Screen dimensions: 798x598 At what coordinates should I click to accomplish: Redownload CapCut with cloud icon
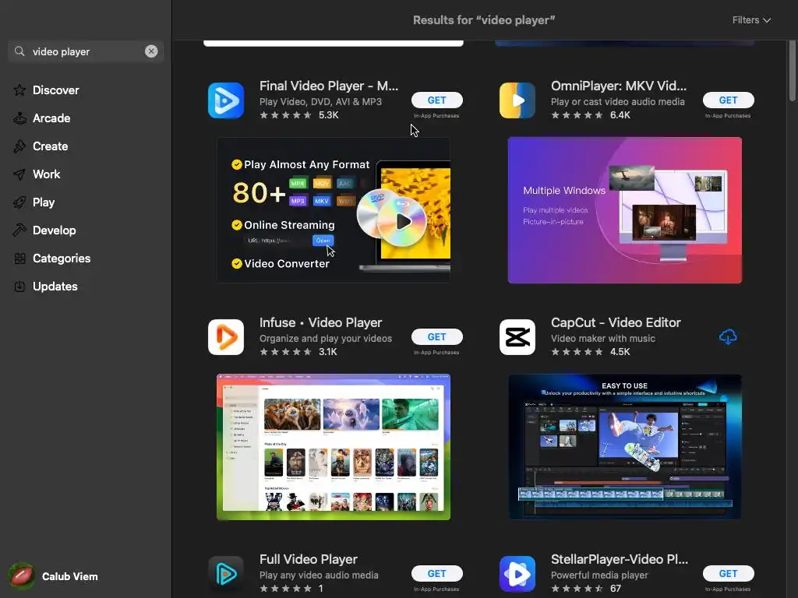coord(728,336)
